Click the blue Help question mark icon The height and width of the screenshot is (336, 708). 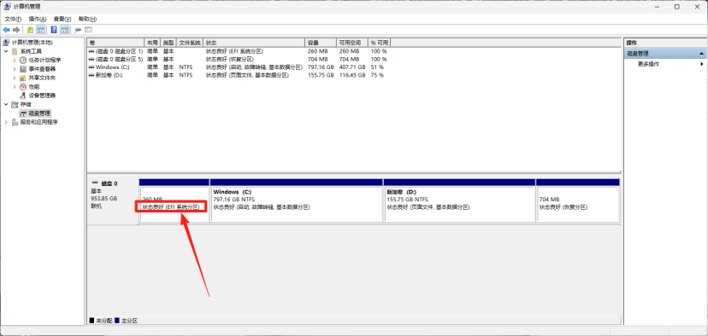click(x=54, y=30)
